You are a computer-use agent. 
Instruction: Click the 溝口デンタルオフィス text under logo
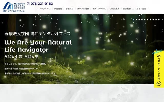click(x=14, y=11)
